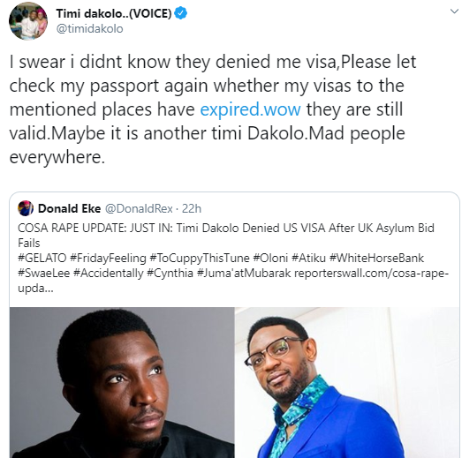Follow the expired.wow link
Viewport: 462px width, 458px height.
pos(251,109)
